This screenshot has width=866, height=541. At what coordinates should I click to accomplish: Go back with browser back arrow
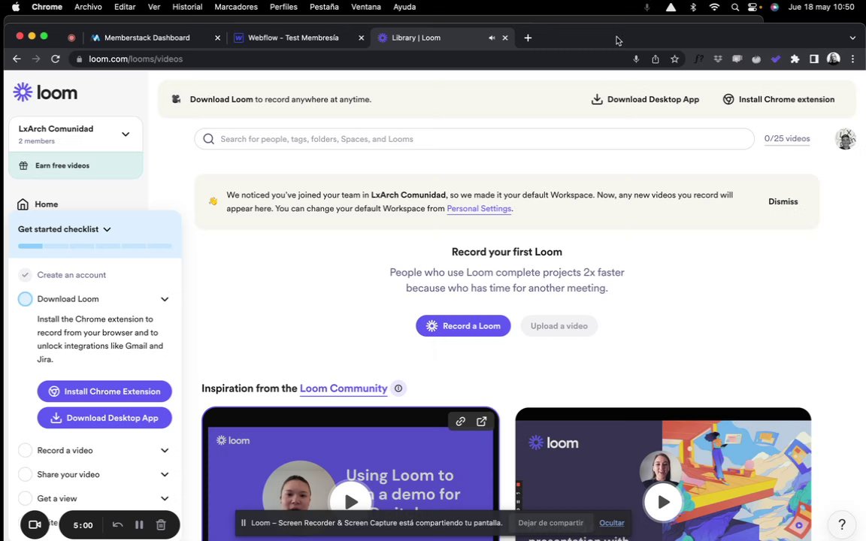[17, 59]
